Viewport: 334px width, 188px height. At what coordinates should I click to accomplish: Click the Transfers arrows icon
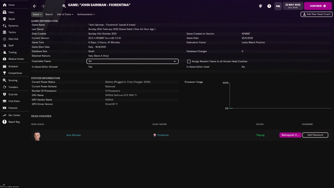click(4, 87)
